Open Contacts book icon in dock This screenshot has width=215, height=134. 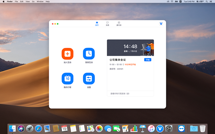point(56,129)
